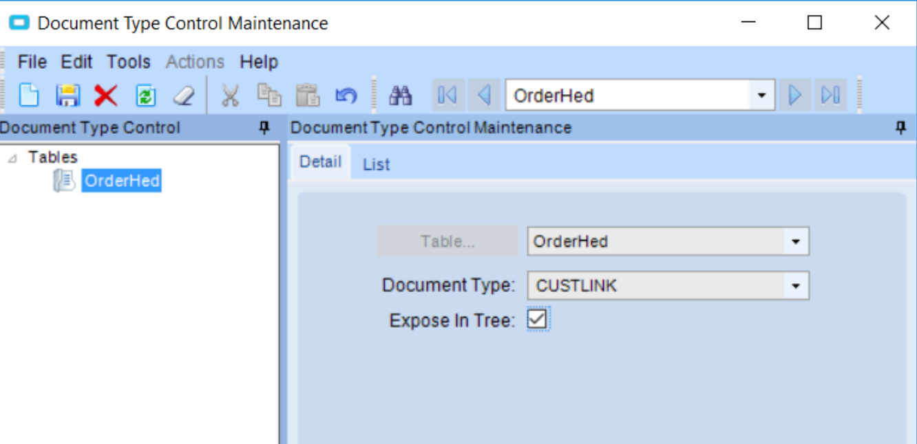Screen dimensions: 917x444
Task: Click the New document icon in toolbar
Action: point(28,95)
